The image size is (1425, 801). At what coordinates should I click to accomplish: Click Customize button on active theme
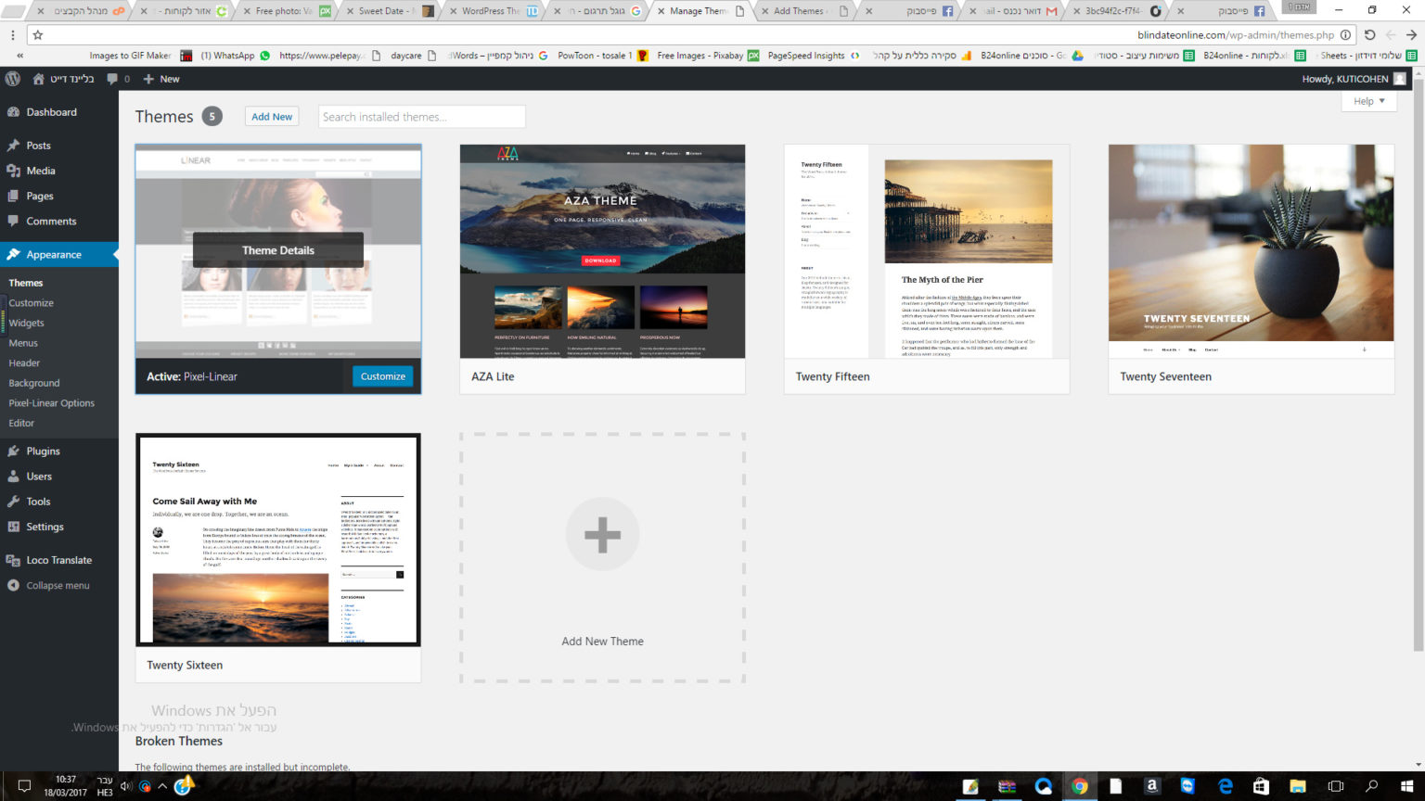(382, 376)
